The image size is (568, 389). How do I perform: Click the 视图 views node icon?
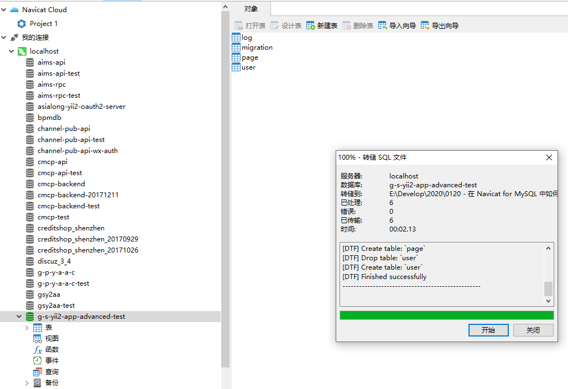click(38, 339)
